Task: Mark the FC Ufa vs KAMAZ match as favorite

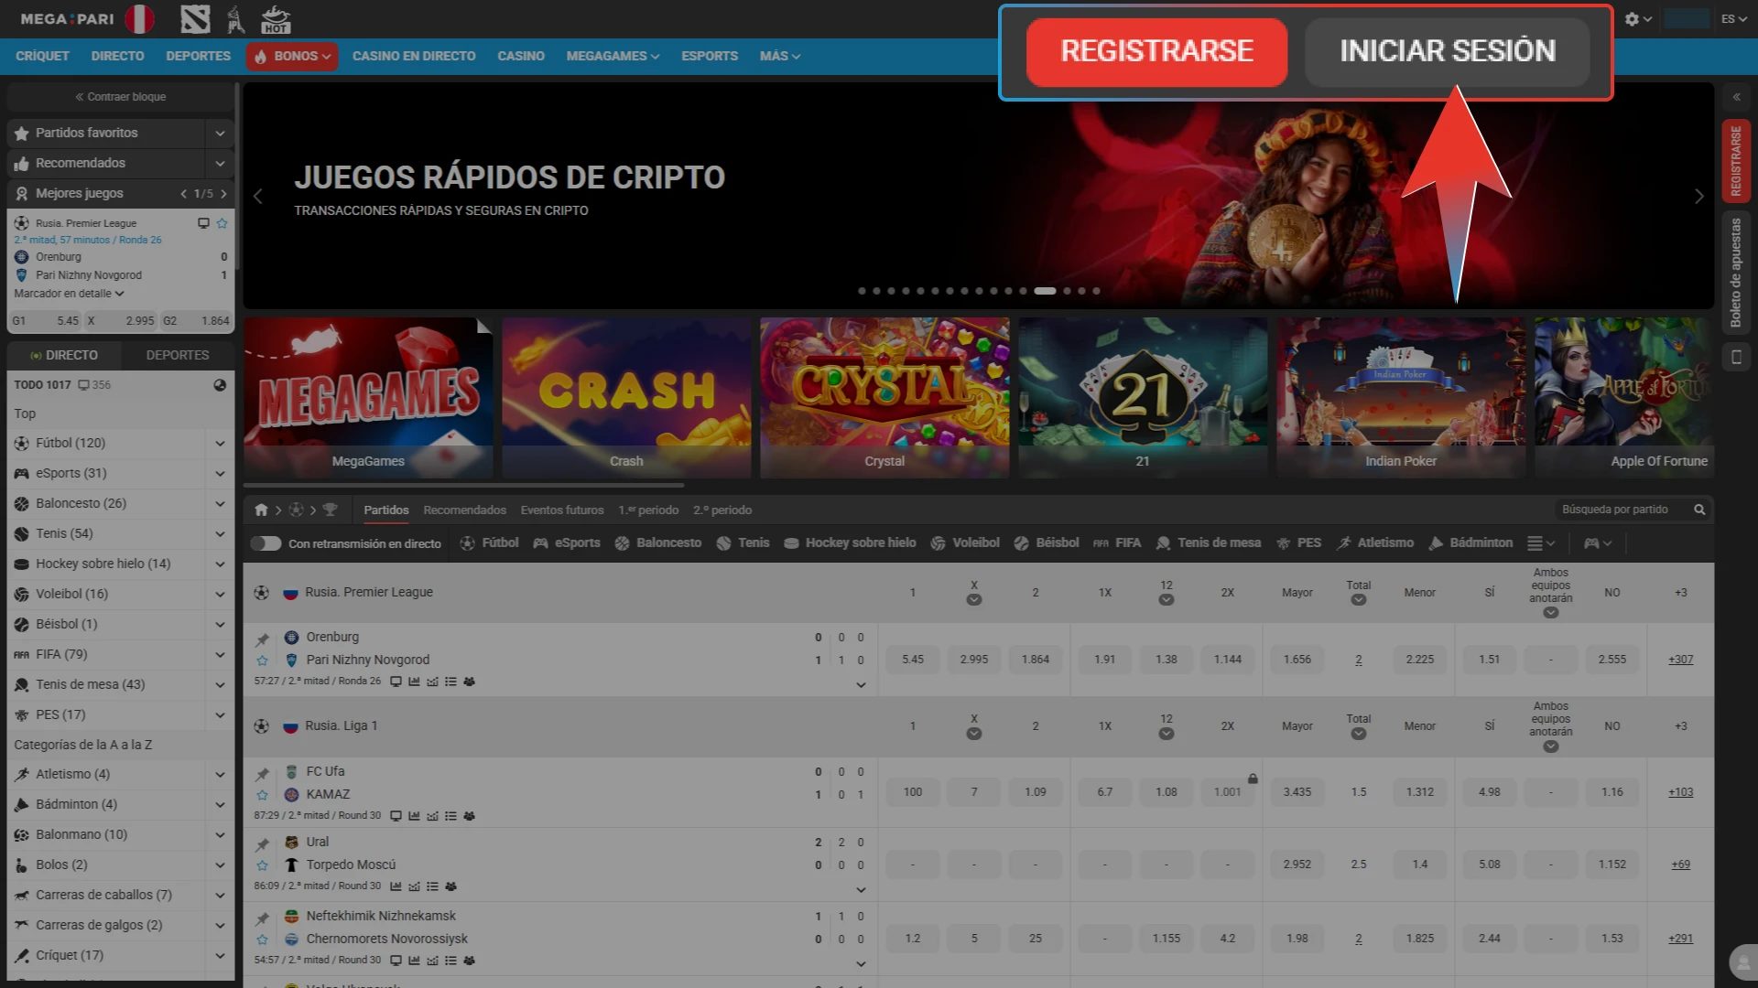Action: [263, 793]
